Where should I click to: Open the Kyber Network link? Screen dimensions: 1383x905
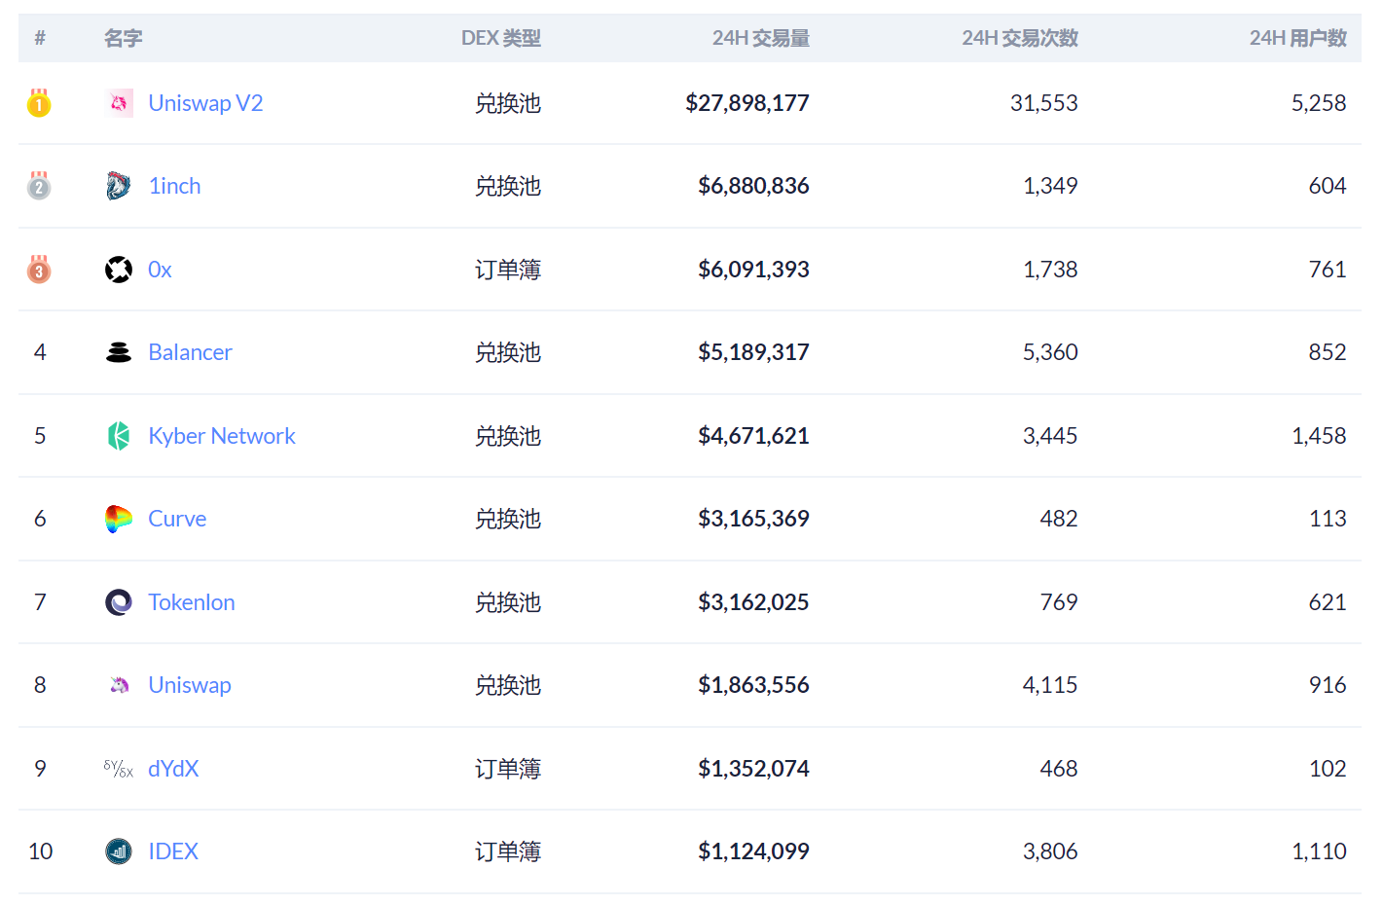coord(222,436)
